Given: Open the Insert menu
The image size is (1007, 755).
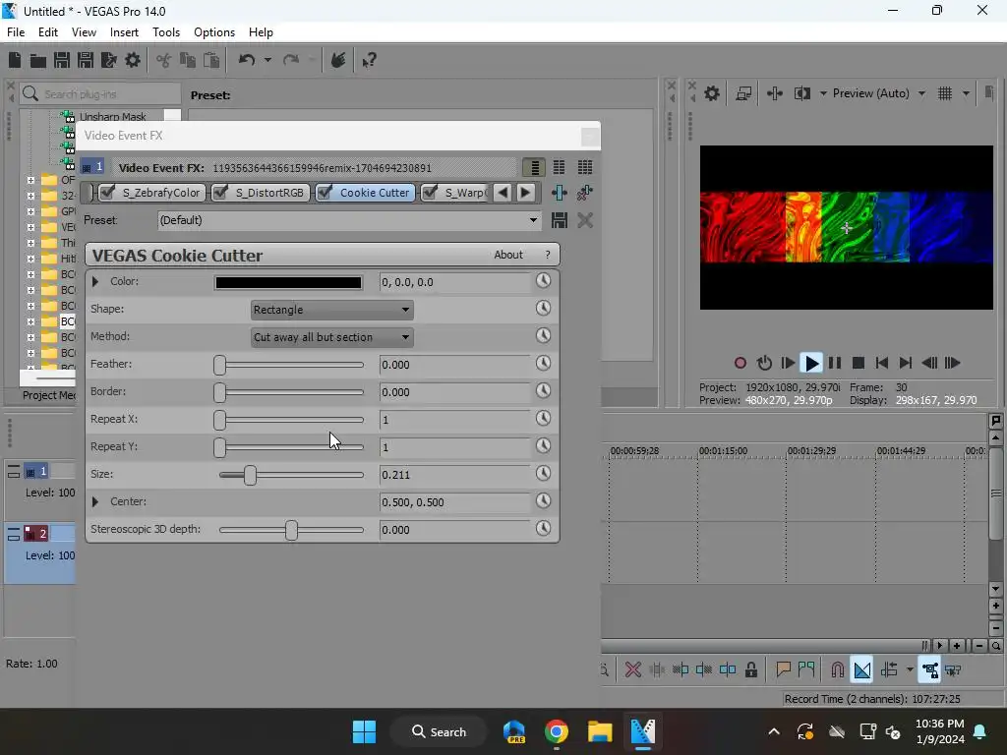Looking at the screenshot, I should click(x=124, y=32).
